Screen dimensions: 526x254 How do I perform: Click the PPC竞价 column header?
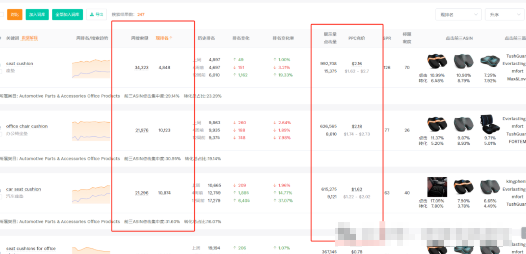click(357, 38)
